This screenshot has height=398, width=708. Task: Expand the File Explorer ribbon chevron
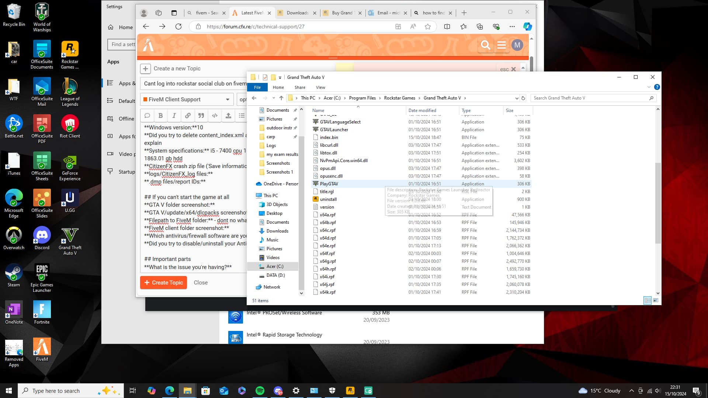click(649, 87)
